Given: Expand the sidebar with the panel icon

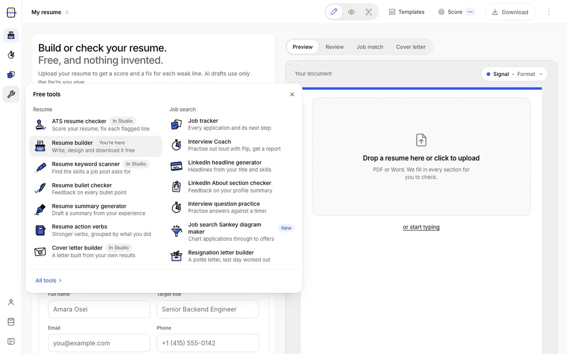Looking at the screenshot, I should (11, 341).
